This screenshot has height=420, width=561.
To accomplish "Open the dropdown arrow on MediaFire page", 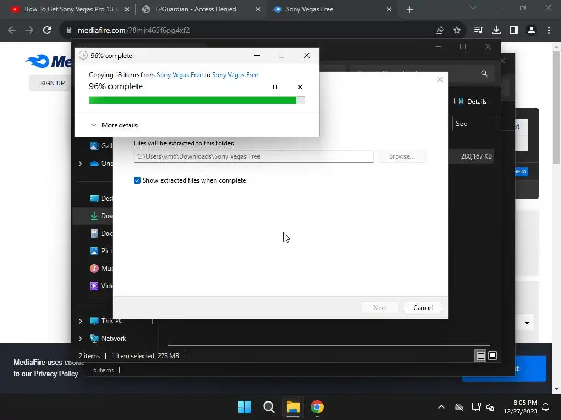I will pyautogui.click(x=526, y=323).
